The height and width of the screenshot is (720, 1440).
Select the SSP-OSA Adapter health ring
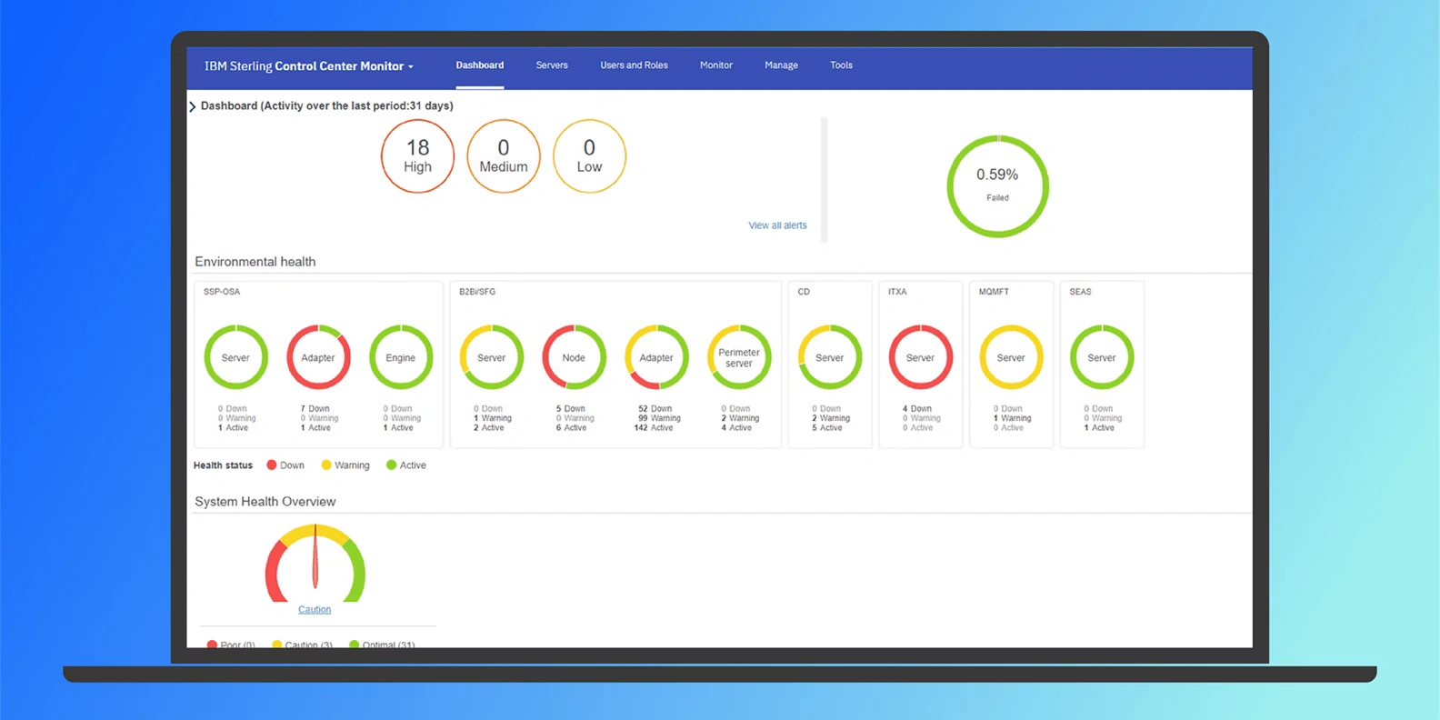click(318, 357)
